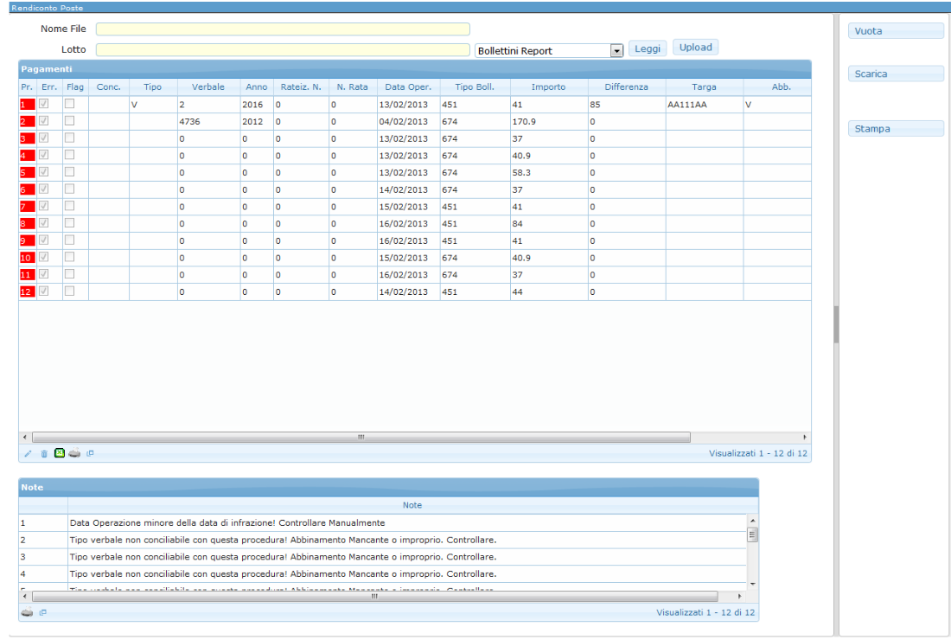Open the Bollettini Report dropdown
The width and height of the screenshot is (951, 640).
616,51
